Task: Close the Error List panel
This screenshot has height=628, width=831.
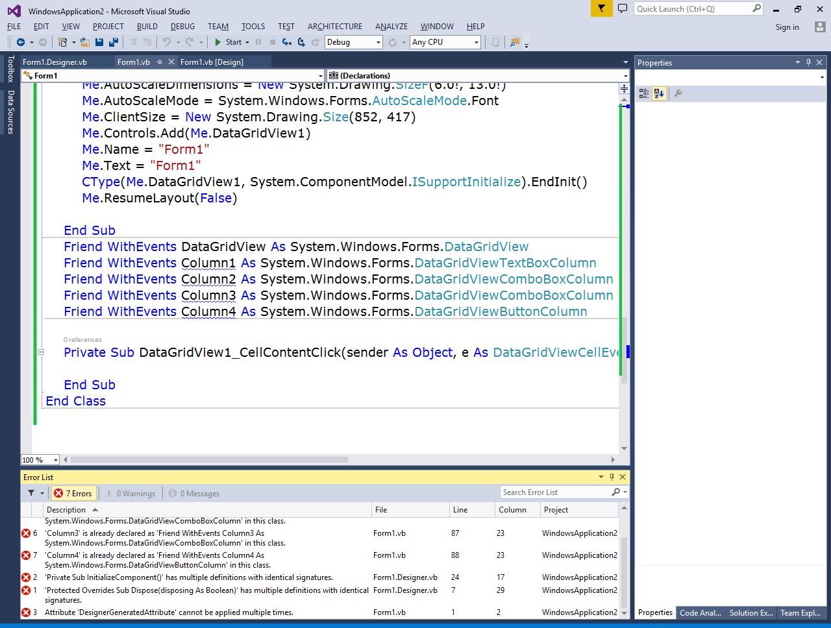Action: pyautogui.click(x=623, y=477)
